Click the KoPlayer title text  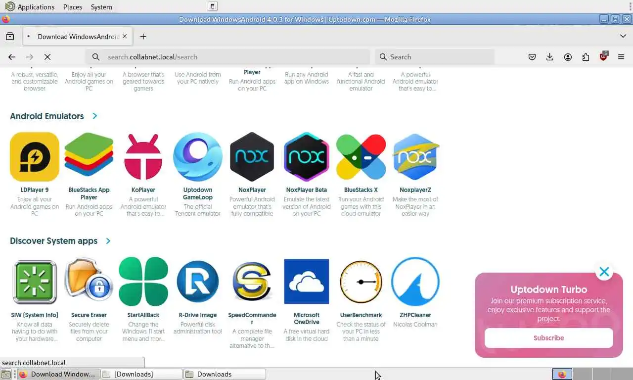[x=143, y=190]
